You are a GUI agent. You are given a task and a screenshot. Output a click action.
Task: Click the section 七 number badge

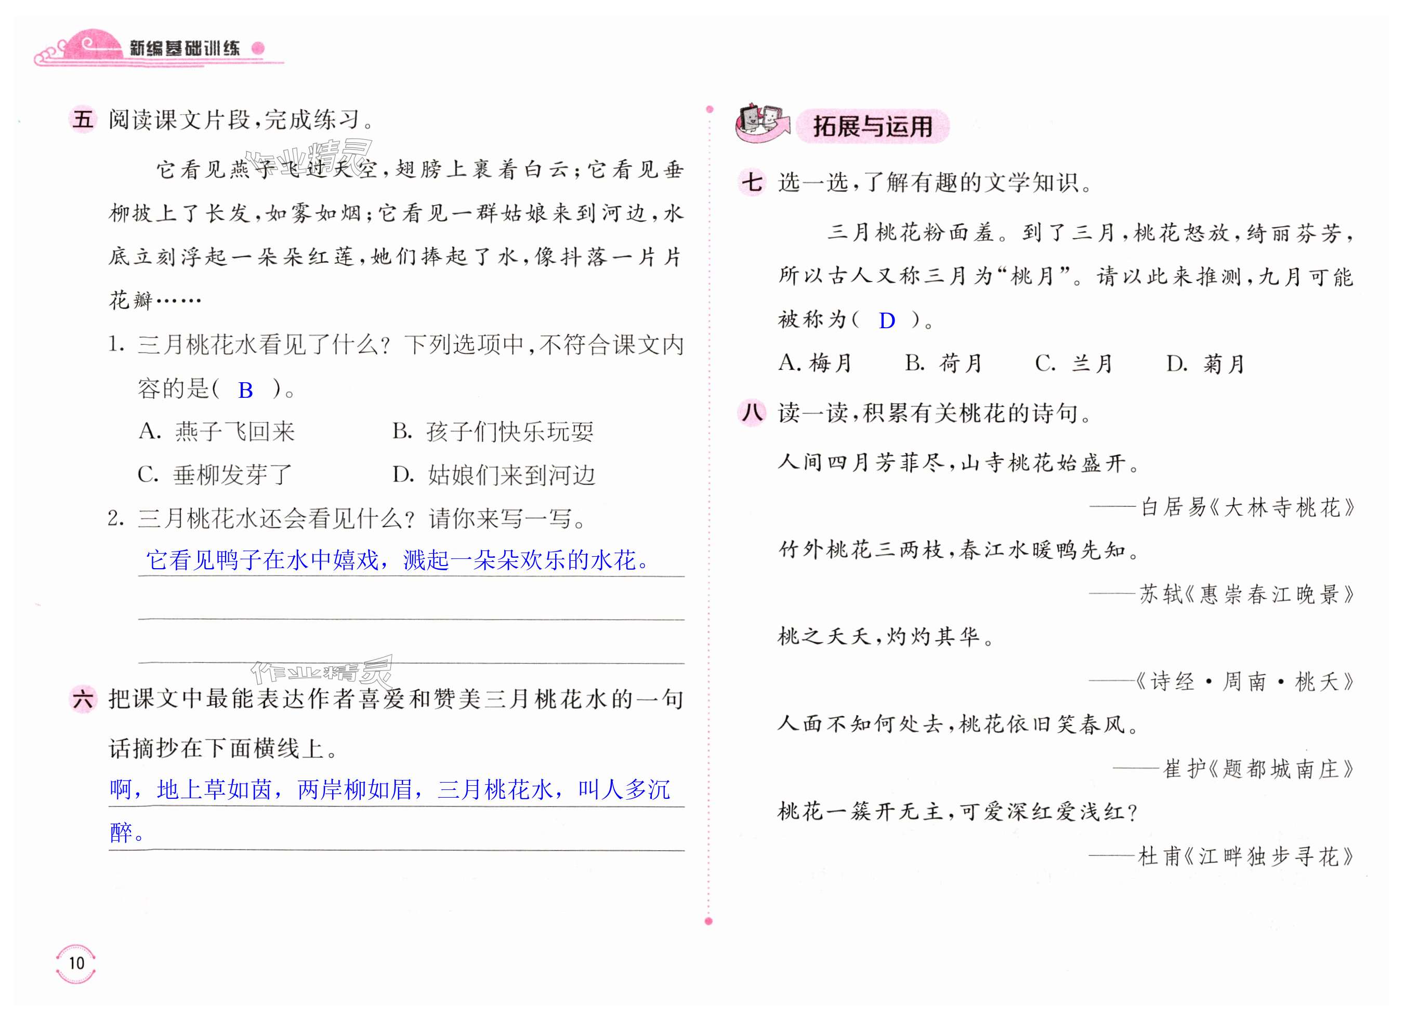click(x=752, y=182)
